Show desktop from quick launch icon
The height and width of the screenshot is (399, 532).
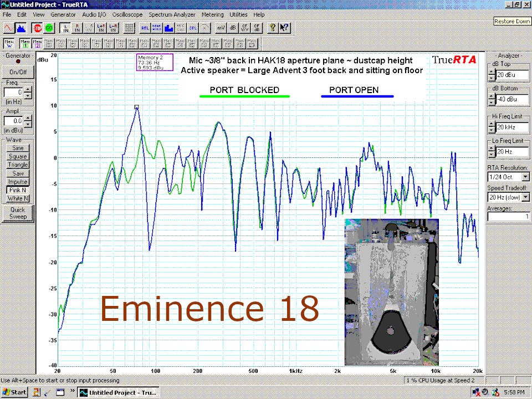click(60, 392)
